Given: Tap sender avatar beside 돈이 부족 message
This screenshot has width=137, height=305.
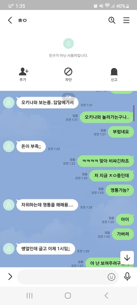Looking at the screenshot, I should click(x=9, y=146).
